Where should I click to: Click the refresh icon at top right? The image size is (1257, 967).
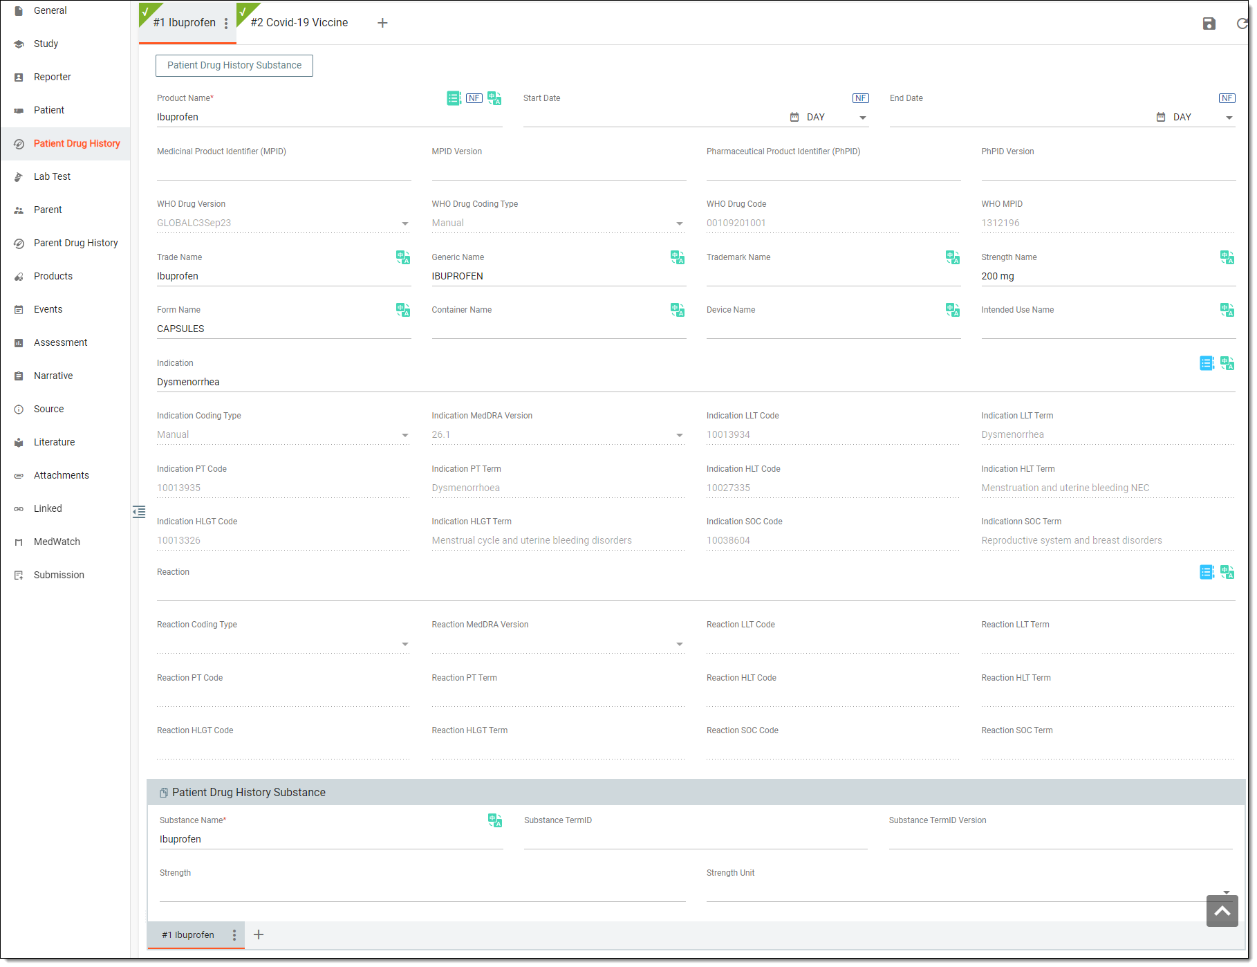click(x=1242, y=24)
